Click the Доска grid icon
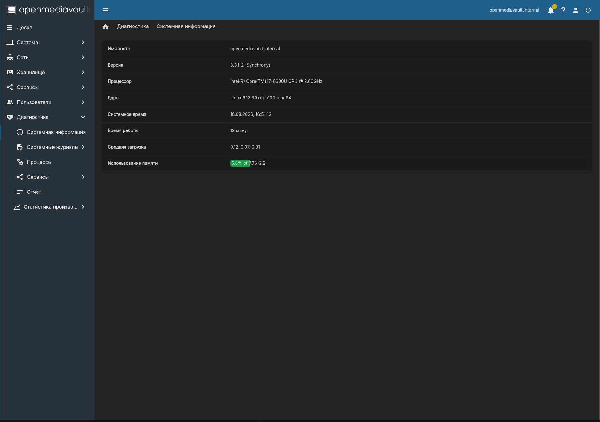The width and height of the screenshot is (600, 422). pyautogui.click(x=10, y=27)
